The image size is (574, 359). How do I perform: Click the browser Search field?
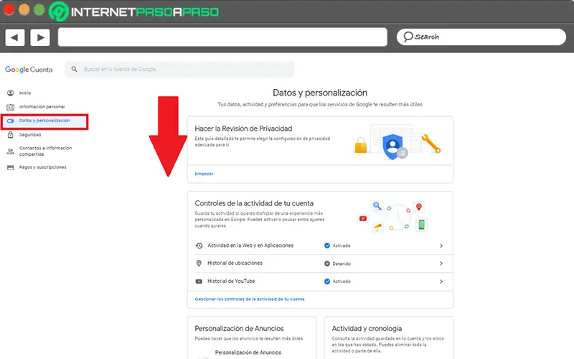(481, 37)
